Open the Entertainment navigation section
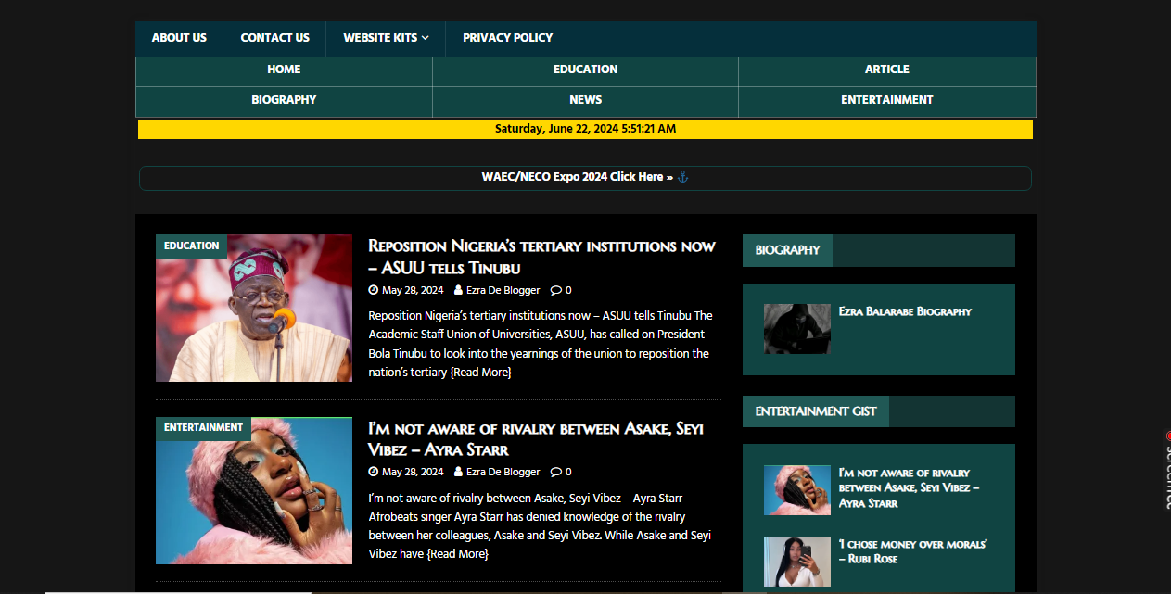The image size is (1171, 594). [886, 100]
